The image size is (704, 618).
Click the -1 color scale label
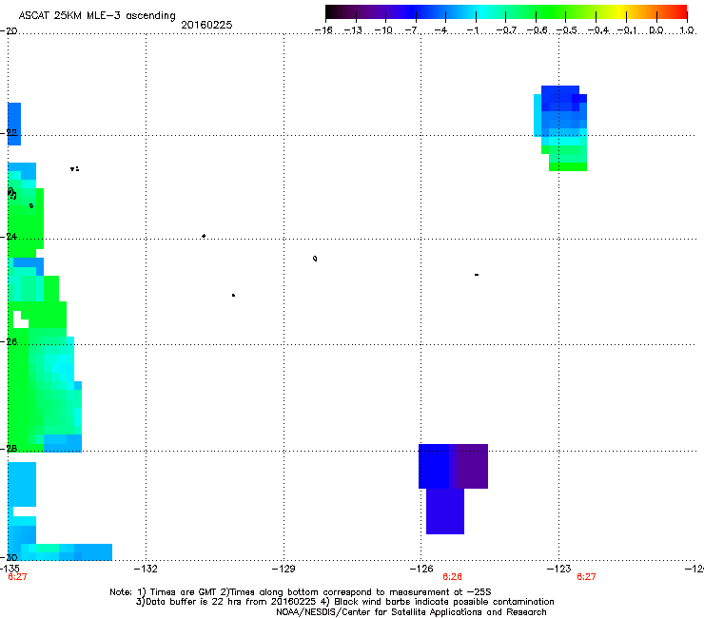[x=473, y=30]
